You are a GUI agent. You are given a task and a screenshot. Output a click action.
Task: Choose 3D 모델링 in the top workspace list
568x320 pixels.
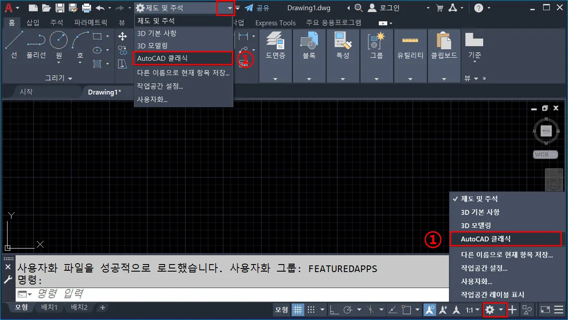point(183,46)
